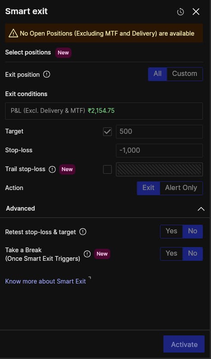Click the warning triangle icon in banner
This screenshot has height=359, width=211.
pos(13,33)
